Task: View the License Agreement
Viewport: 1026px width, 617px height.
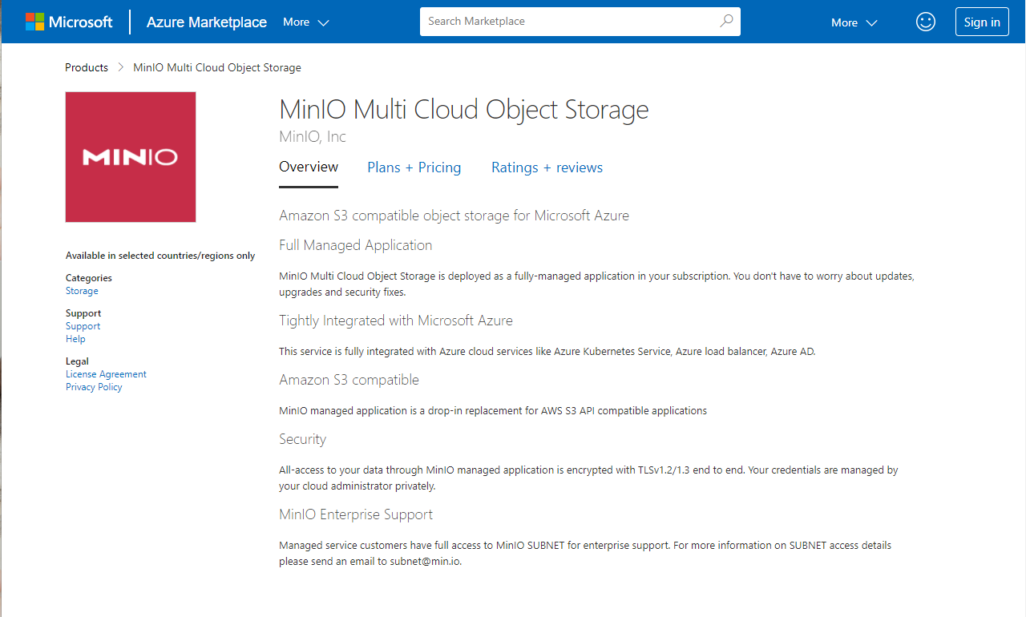Action: pyautogui.click(x=106, y=374)
